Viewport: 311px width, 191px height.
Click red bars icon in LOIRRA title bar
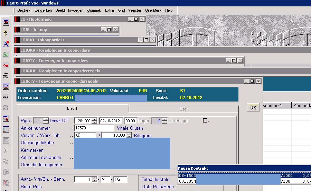(x=17, y=71)
